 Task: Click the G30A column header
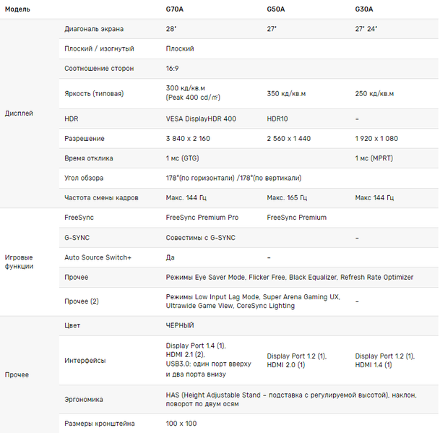tap(364, 10)
